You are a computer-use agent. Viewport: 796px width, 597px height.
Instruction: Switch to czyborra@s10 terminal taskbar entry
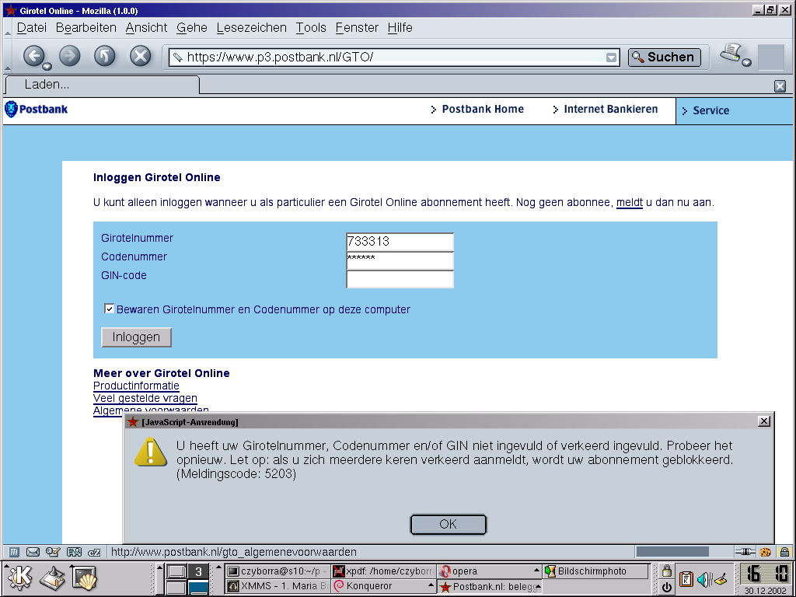point(278,571)
